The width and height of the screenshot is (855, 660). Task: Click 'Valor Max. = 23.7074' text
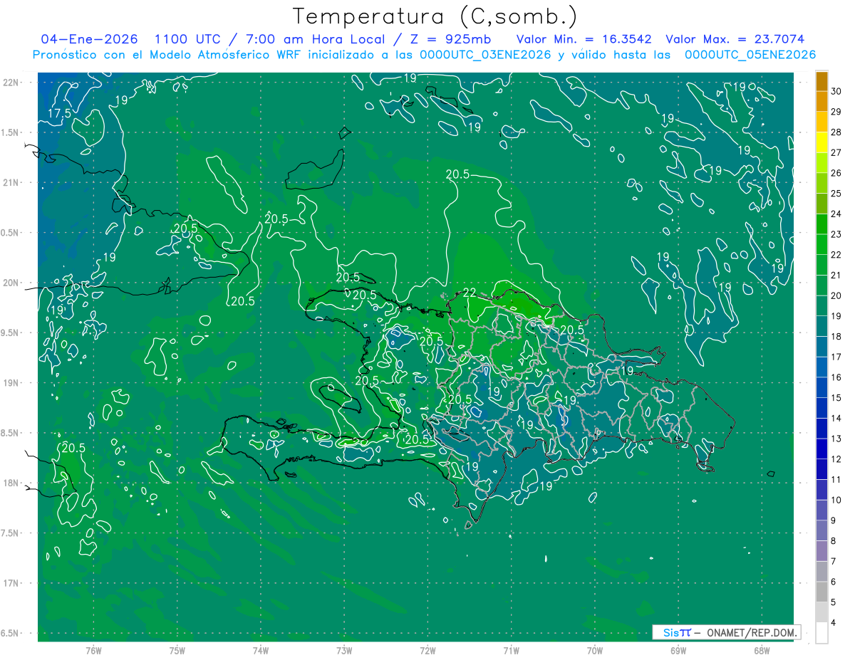pyautogui.click(x=735, y=40)
